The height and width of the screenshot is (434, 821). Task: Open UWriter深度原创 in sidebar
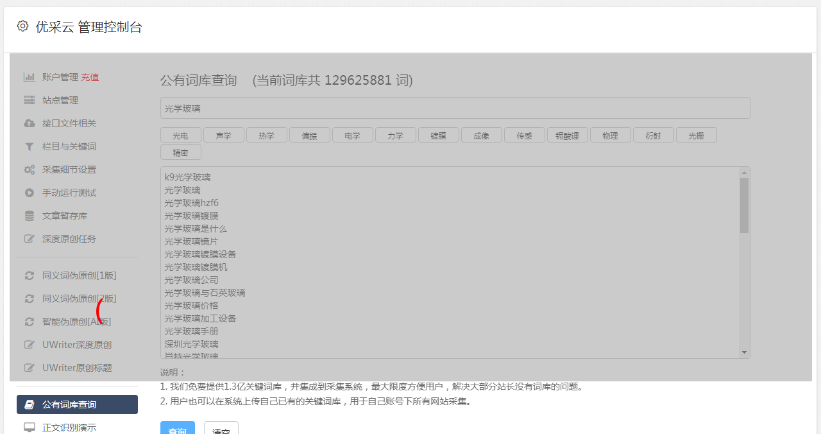(77, 345)
